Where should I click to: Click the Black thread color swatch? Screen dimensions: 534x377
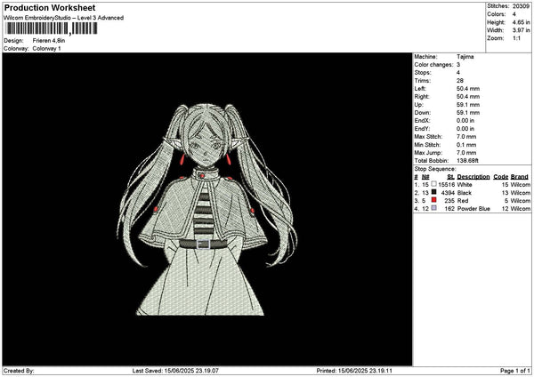tap(433, 192)
